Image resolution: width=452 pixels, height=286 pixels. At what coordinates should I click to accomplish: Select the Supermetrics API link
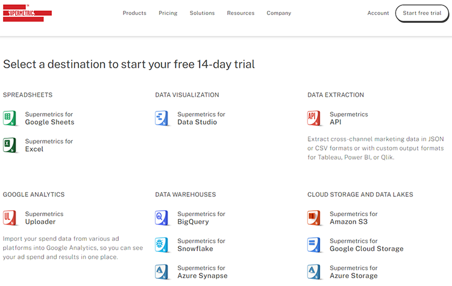[x=349, y=118]
